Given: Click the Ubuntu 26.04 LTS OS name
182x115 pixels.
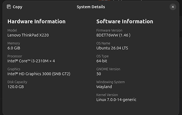Looking at the screenshot, I should 112,48.
